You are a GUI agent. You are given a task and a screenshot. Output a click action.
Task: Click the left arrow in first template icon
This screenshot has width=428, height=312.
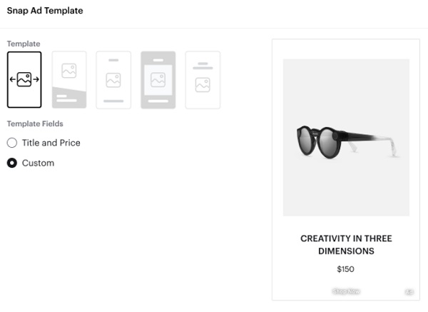click(x=13, y=79)
